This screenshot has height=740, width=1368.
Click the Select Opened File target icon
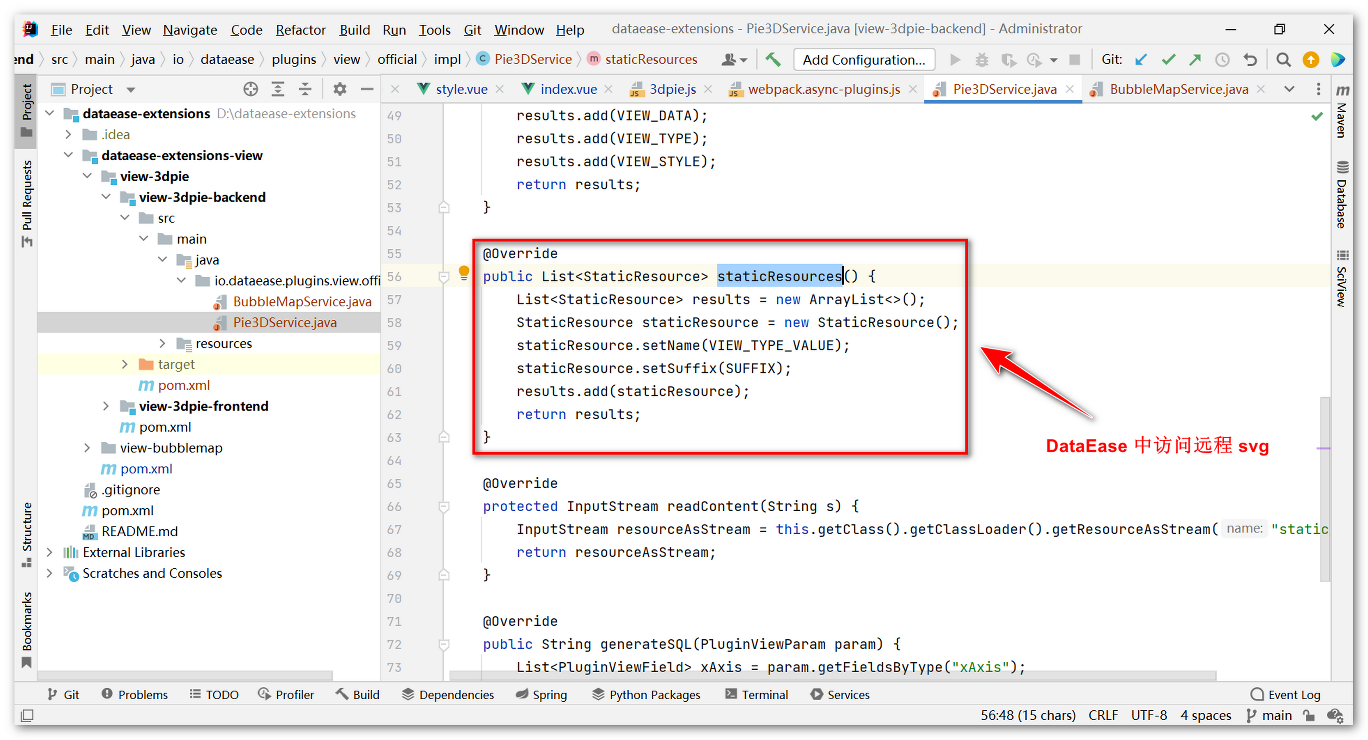[250, 89]
